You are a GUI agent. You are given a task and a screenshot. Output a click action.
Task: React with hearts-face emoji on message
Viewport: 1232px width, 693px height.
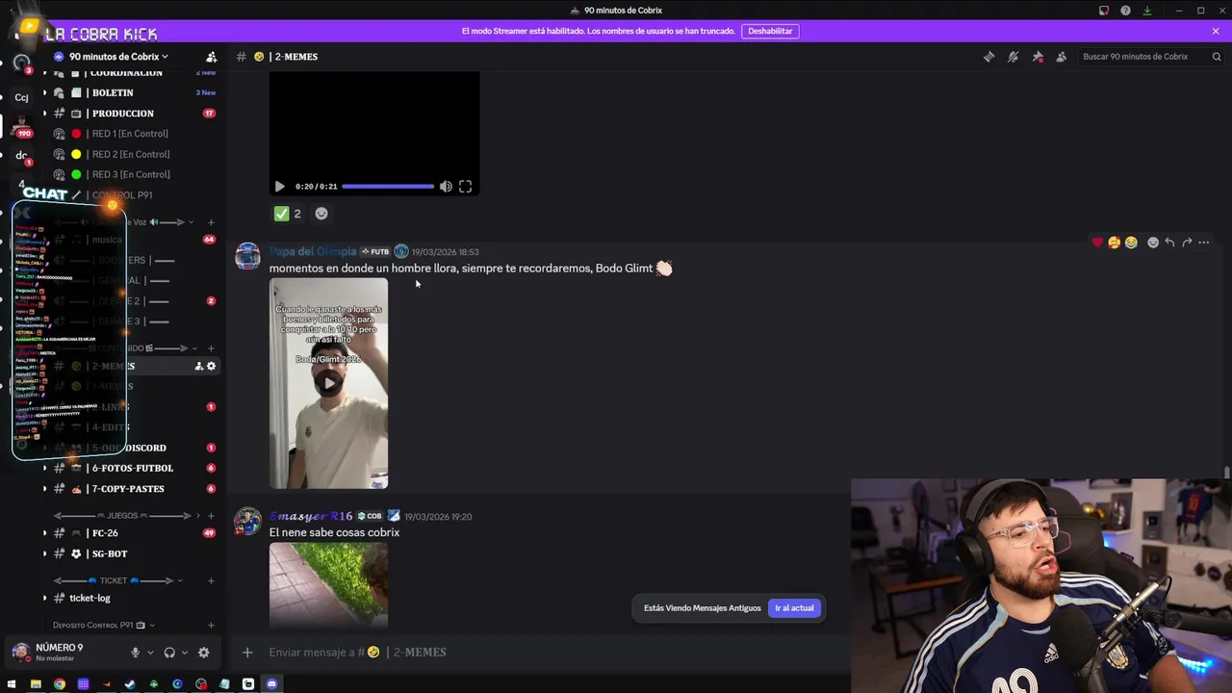point(1114,243)
